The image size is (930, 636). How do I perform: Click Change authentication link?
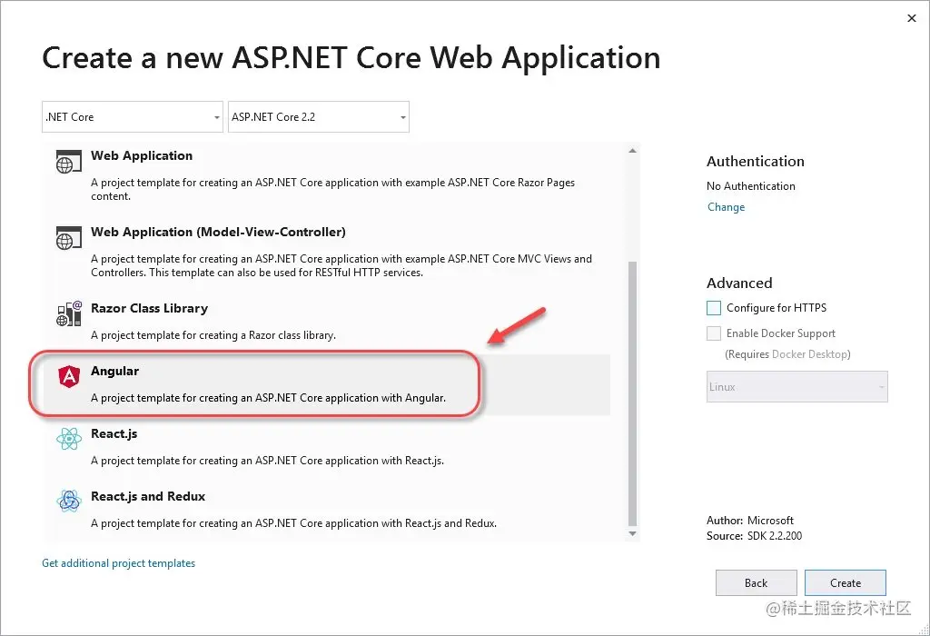(x=726, y=207)
